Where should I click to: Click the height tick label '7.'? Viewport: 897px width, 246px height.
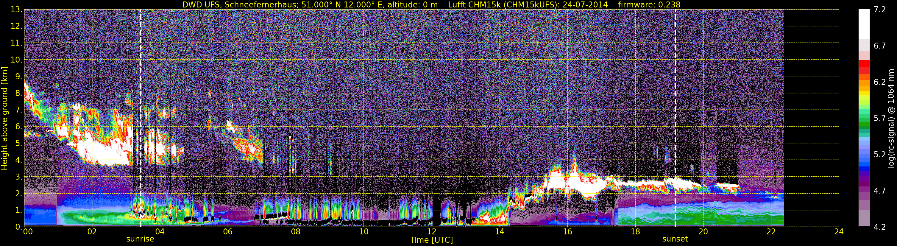pos(18,110)
